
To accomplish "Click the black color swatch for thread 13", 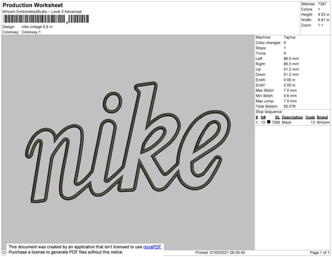I will pos(269,122).
